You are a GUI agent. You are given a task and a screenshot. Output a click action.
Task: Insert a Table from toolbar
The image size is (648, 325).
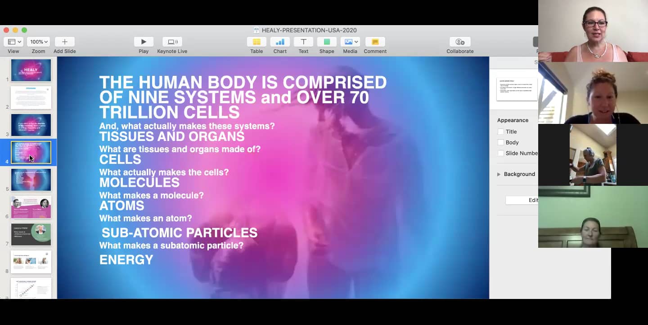[x=256, y=42]
